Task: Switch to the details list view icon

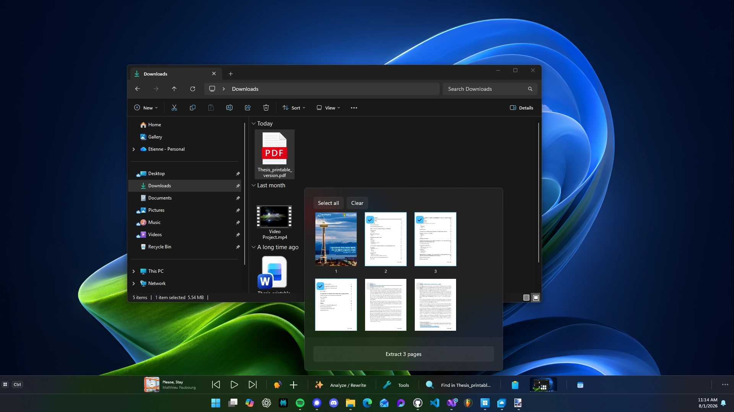Action: click(x=526, y=298)
